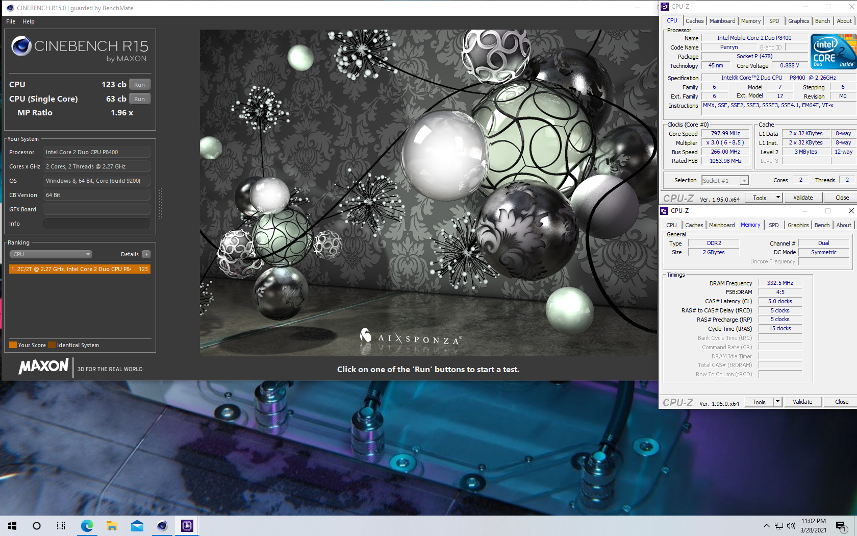This screenshot has width=857, height=536.
Task: Open SPD tab in lower CPU-Z window
Action: coord(774,225)
